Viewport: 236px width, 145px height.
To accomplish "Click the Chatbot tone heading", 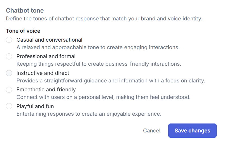I will pyautogui.click(x=25, y=11).
